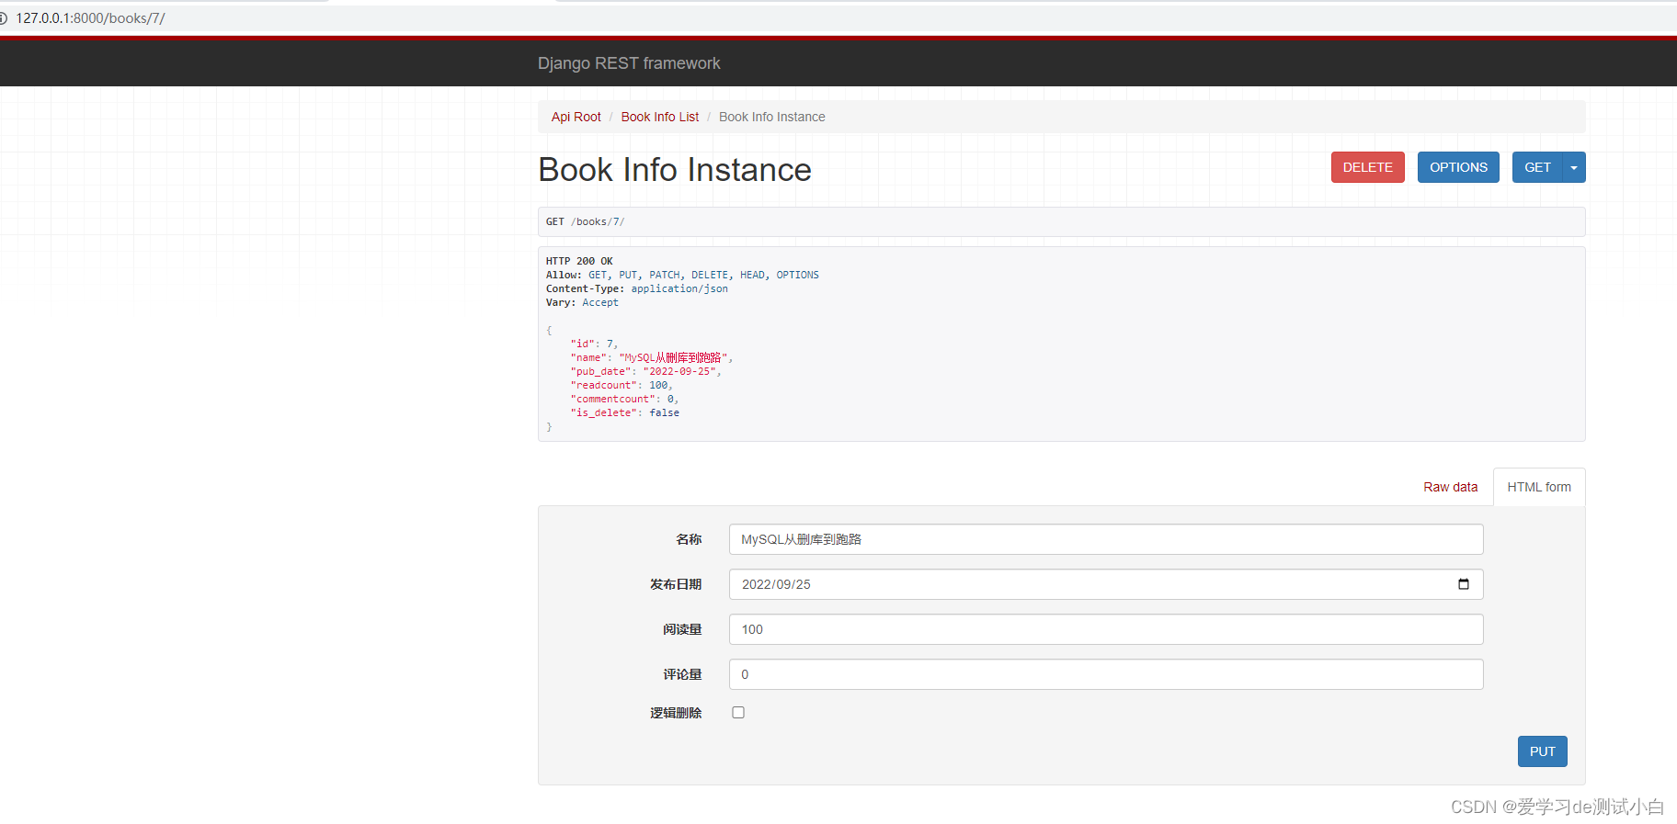The height and width of the screenshot is (824, 1677).
Task: Click the Django REST framework header link
Action: pos(629,63)
